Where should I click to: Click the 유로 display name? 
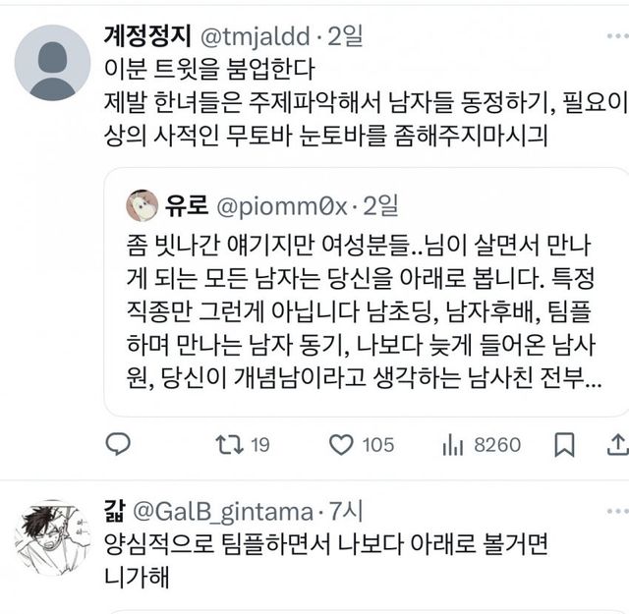point(184,206)
